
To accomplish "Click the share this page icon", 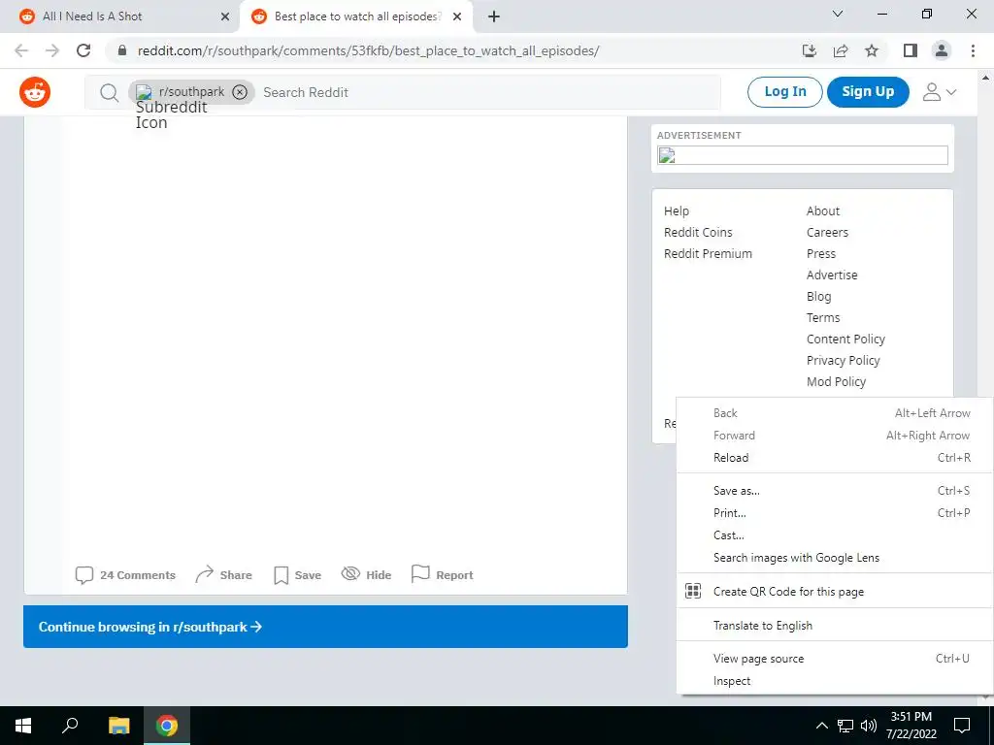I will (x=841, y=50).
